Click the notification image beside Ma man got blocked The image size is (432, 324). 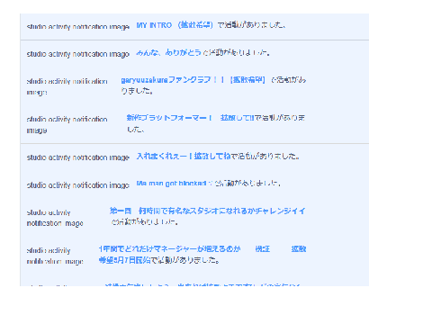click(78, 185)
